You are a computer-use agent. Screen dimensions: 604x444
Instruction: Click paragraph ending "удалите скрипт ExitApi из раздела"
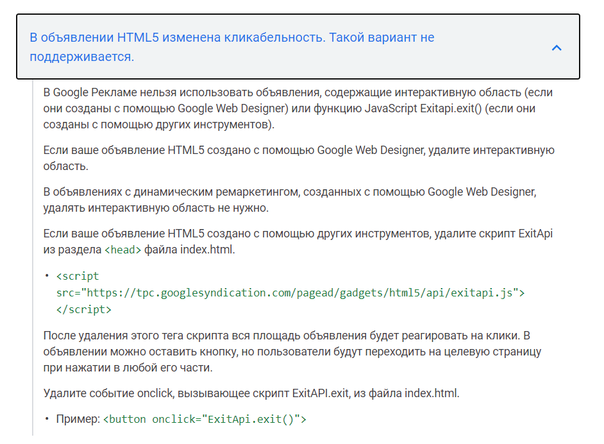coord(298,241)
